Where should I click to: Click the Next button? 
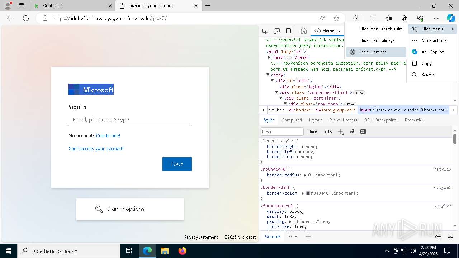click(177, 164)
